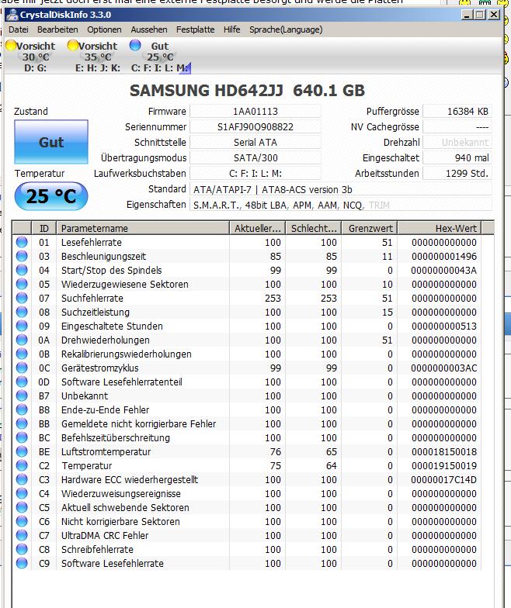The height and width of the screenshot is (608, 511).
Task: Click status icon of B7 Unbekannt row
Action: 22,396
